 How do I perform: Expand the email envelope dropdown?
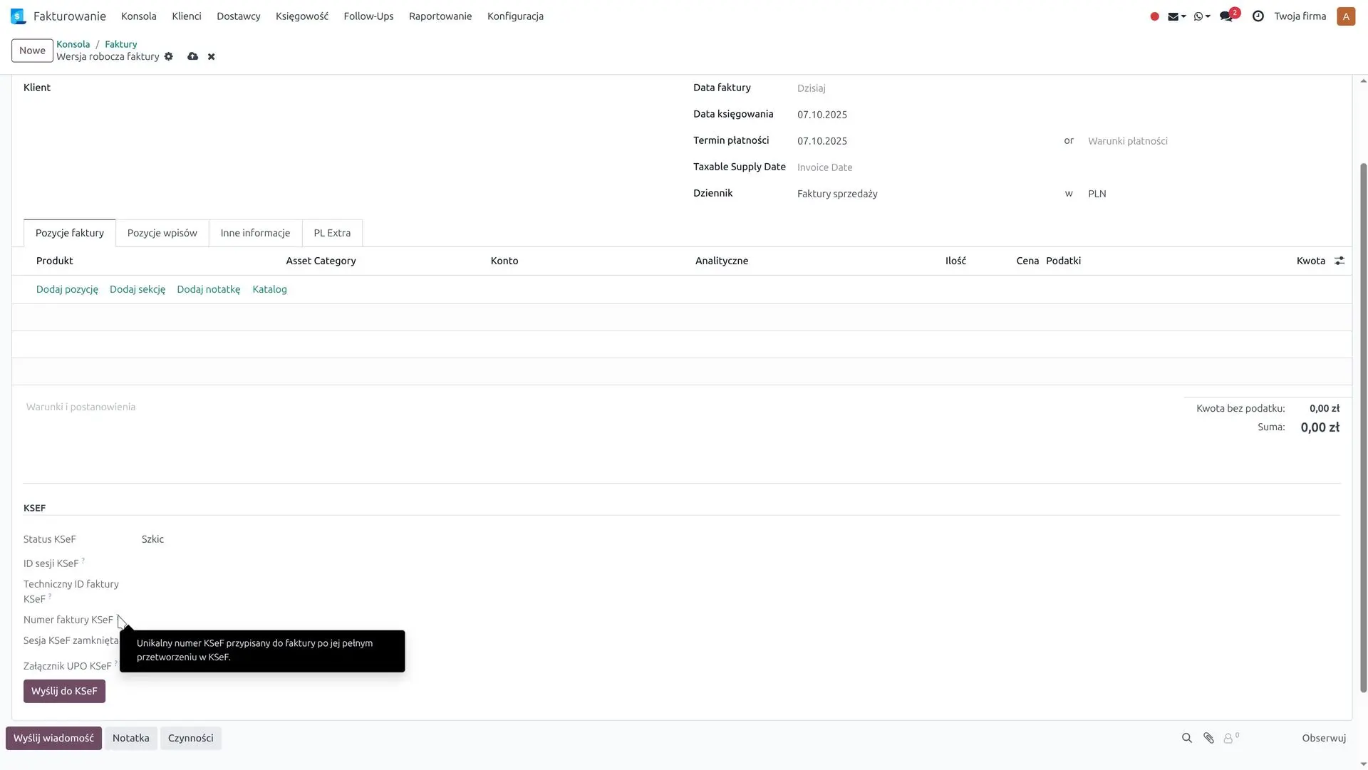(1176, 16)
